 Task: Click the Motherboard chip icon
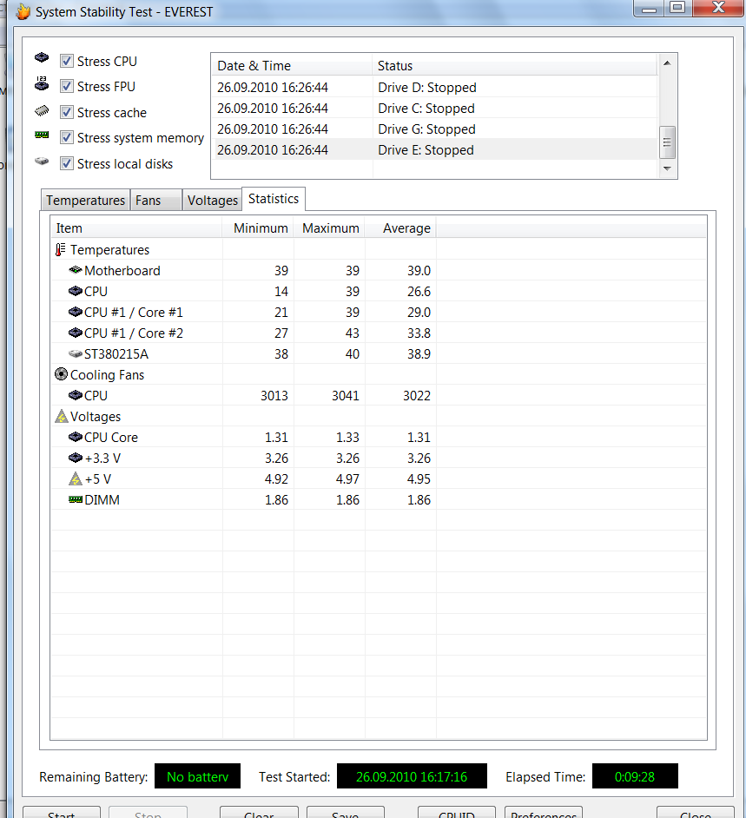[75, 271]
